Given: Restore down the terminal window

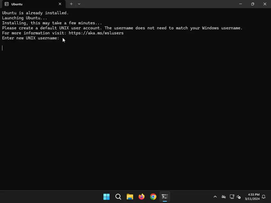Looking at the screenshot, I should pyautogui.click(x=253, y=4).
